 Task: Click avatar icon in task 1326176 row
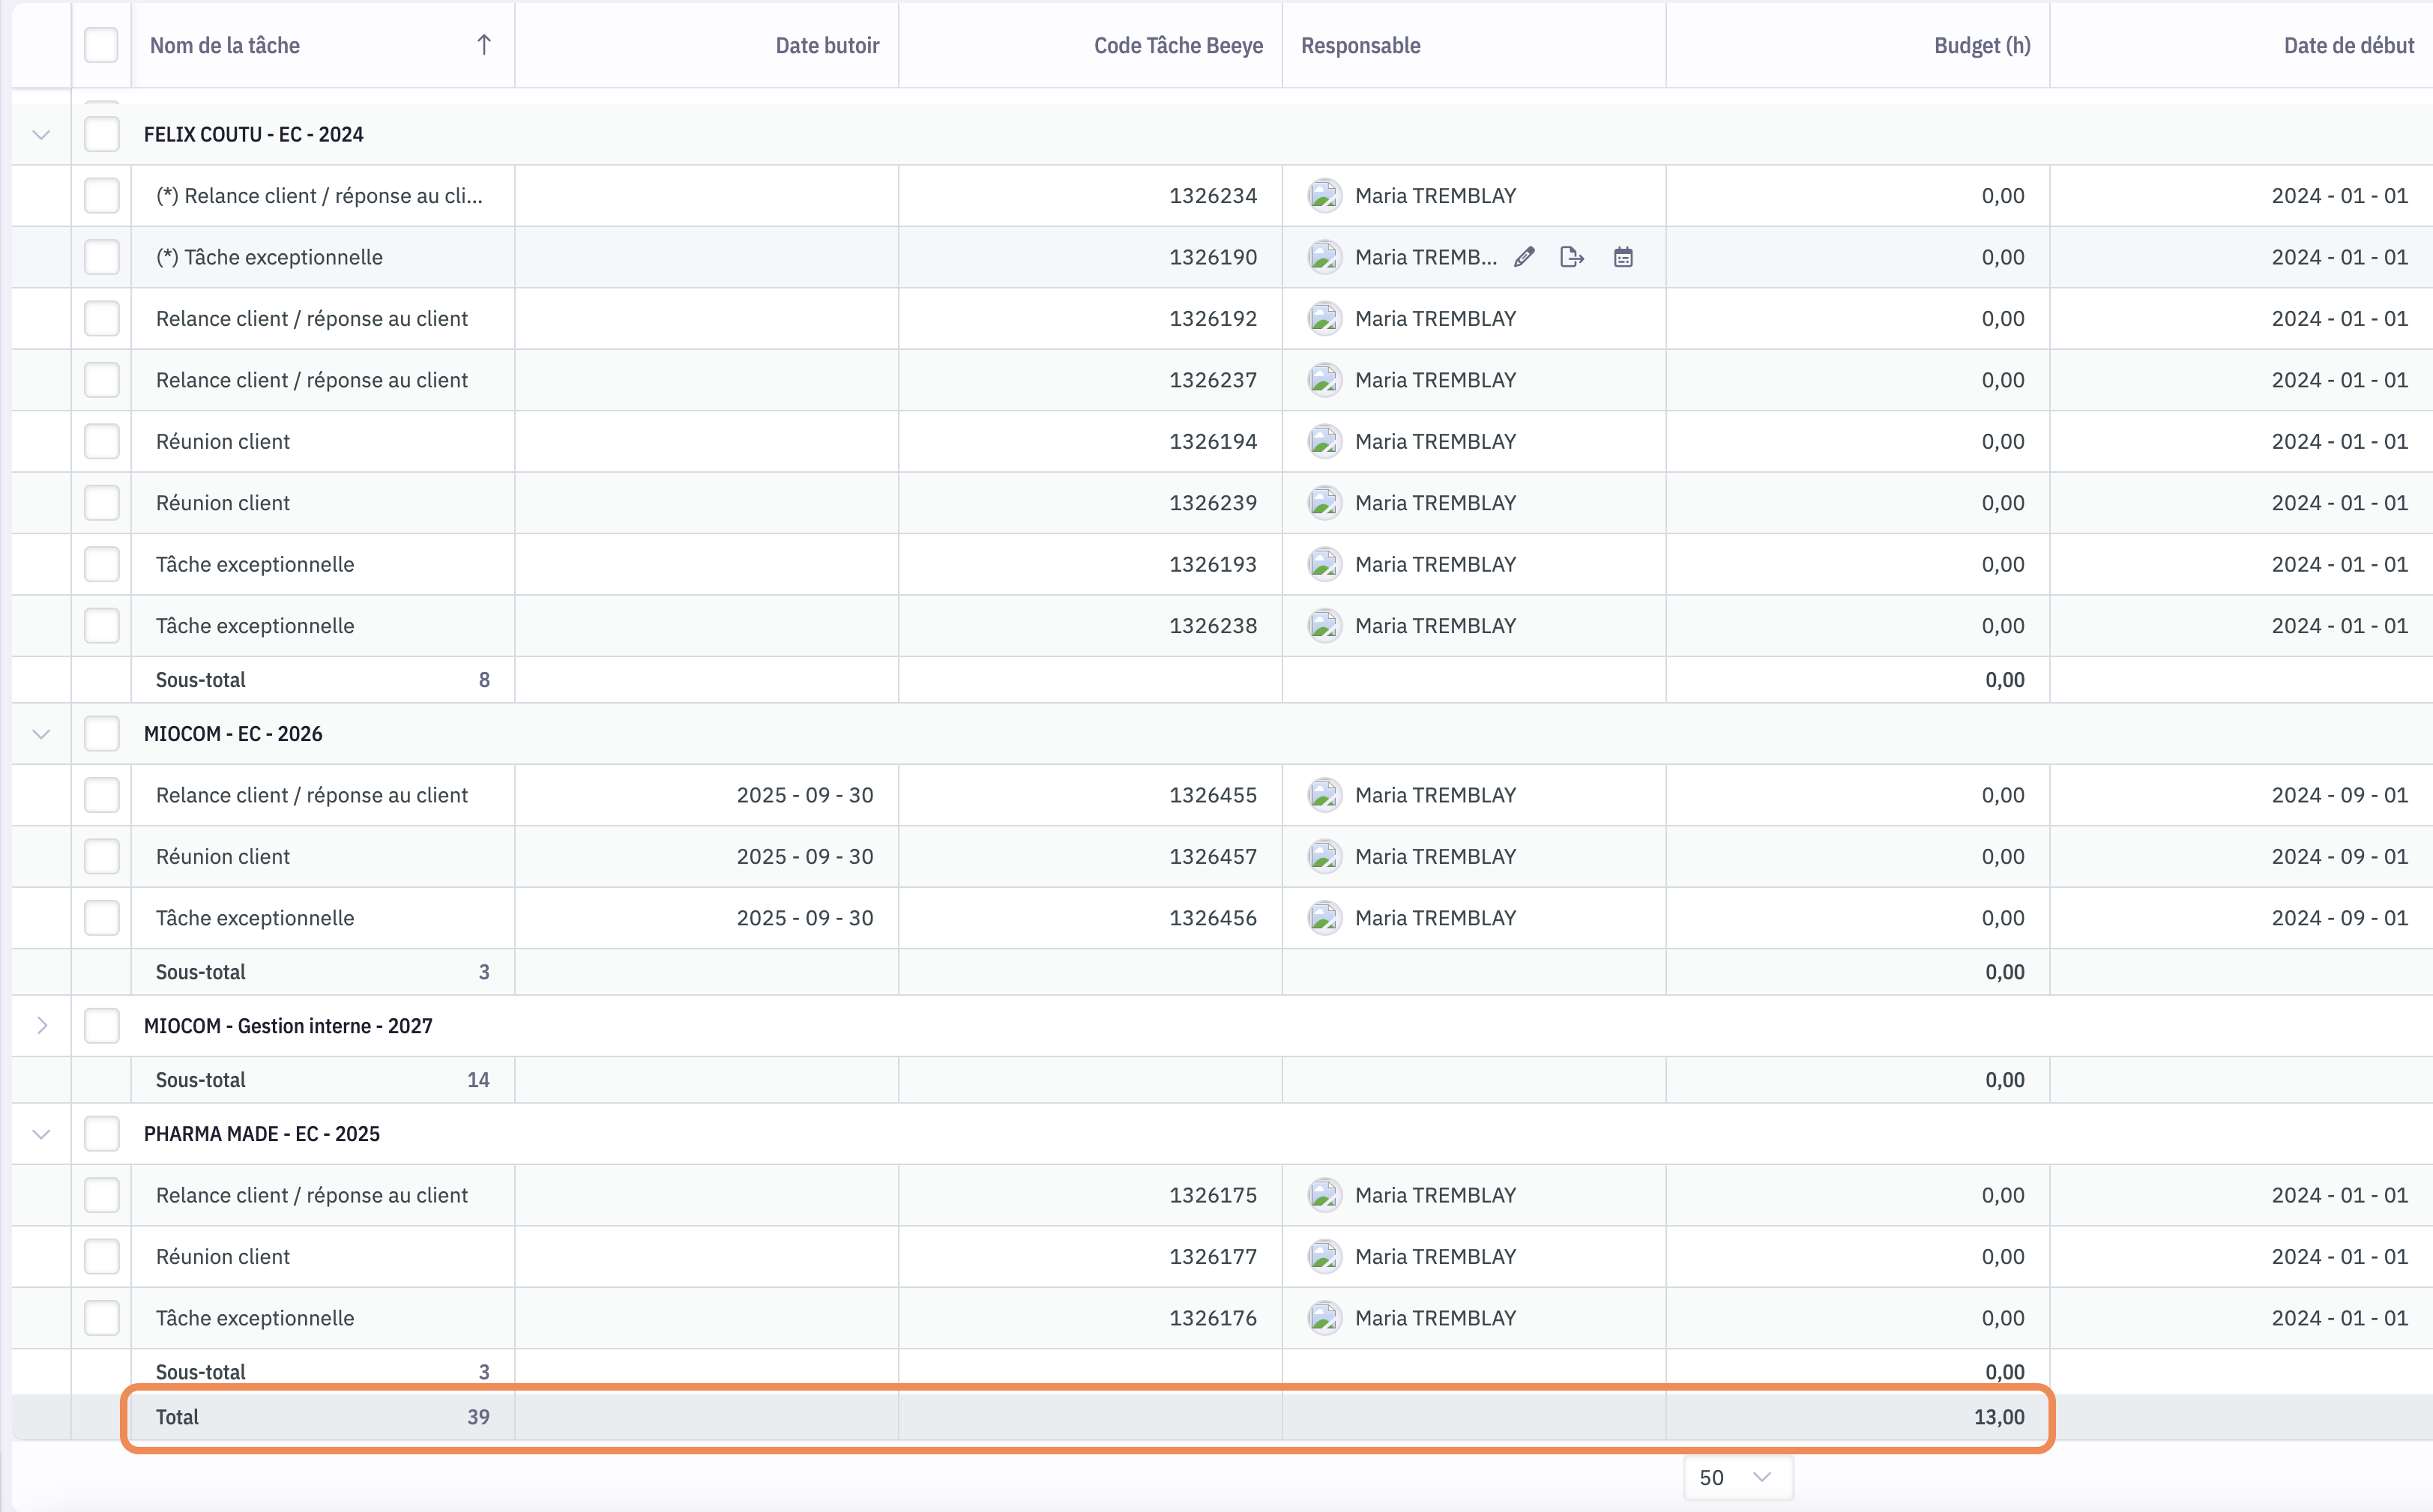pos(1324,1318)
